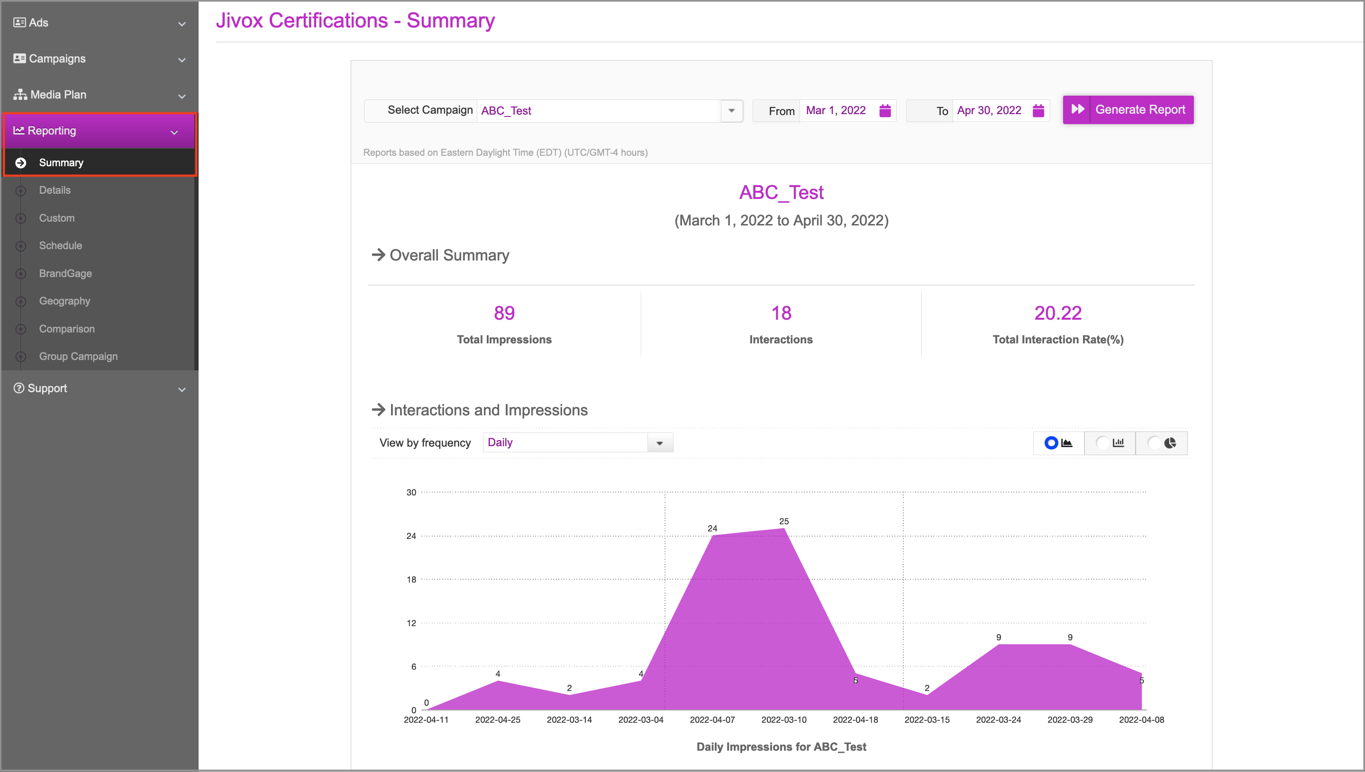Expand the Support menu chevron
1365x772 pixels.
(x=182, y=390)
